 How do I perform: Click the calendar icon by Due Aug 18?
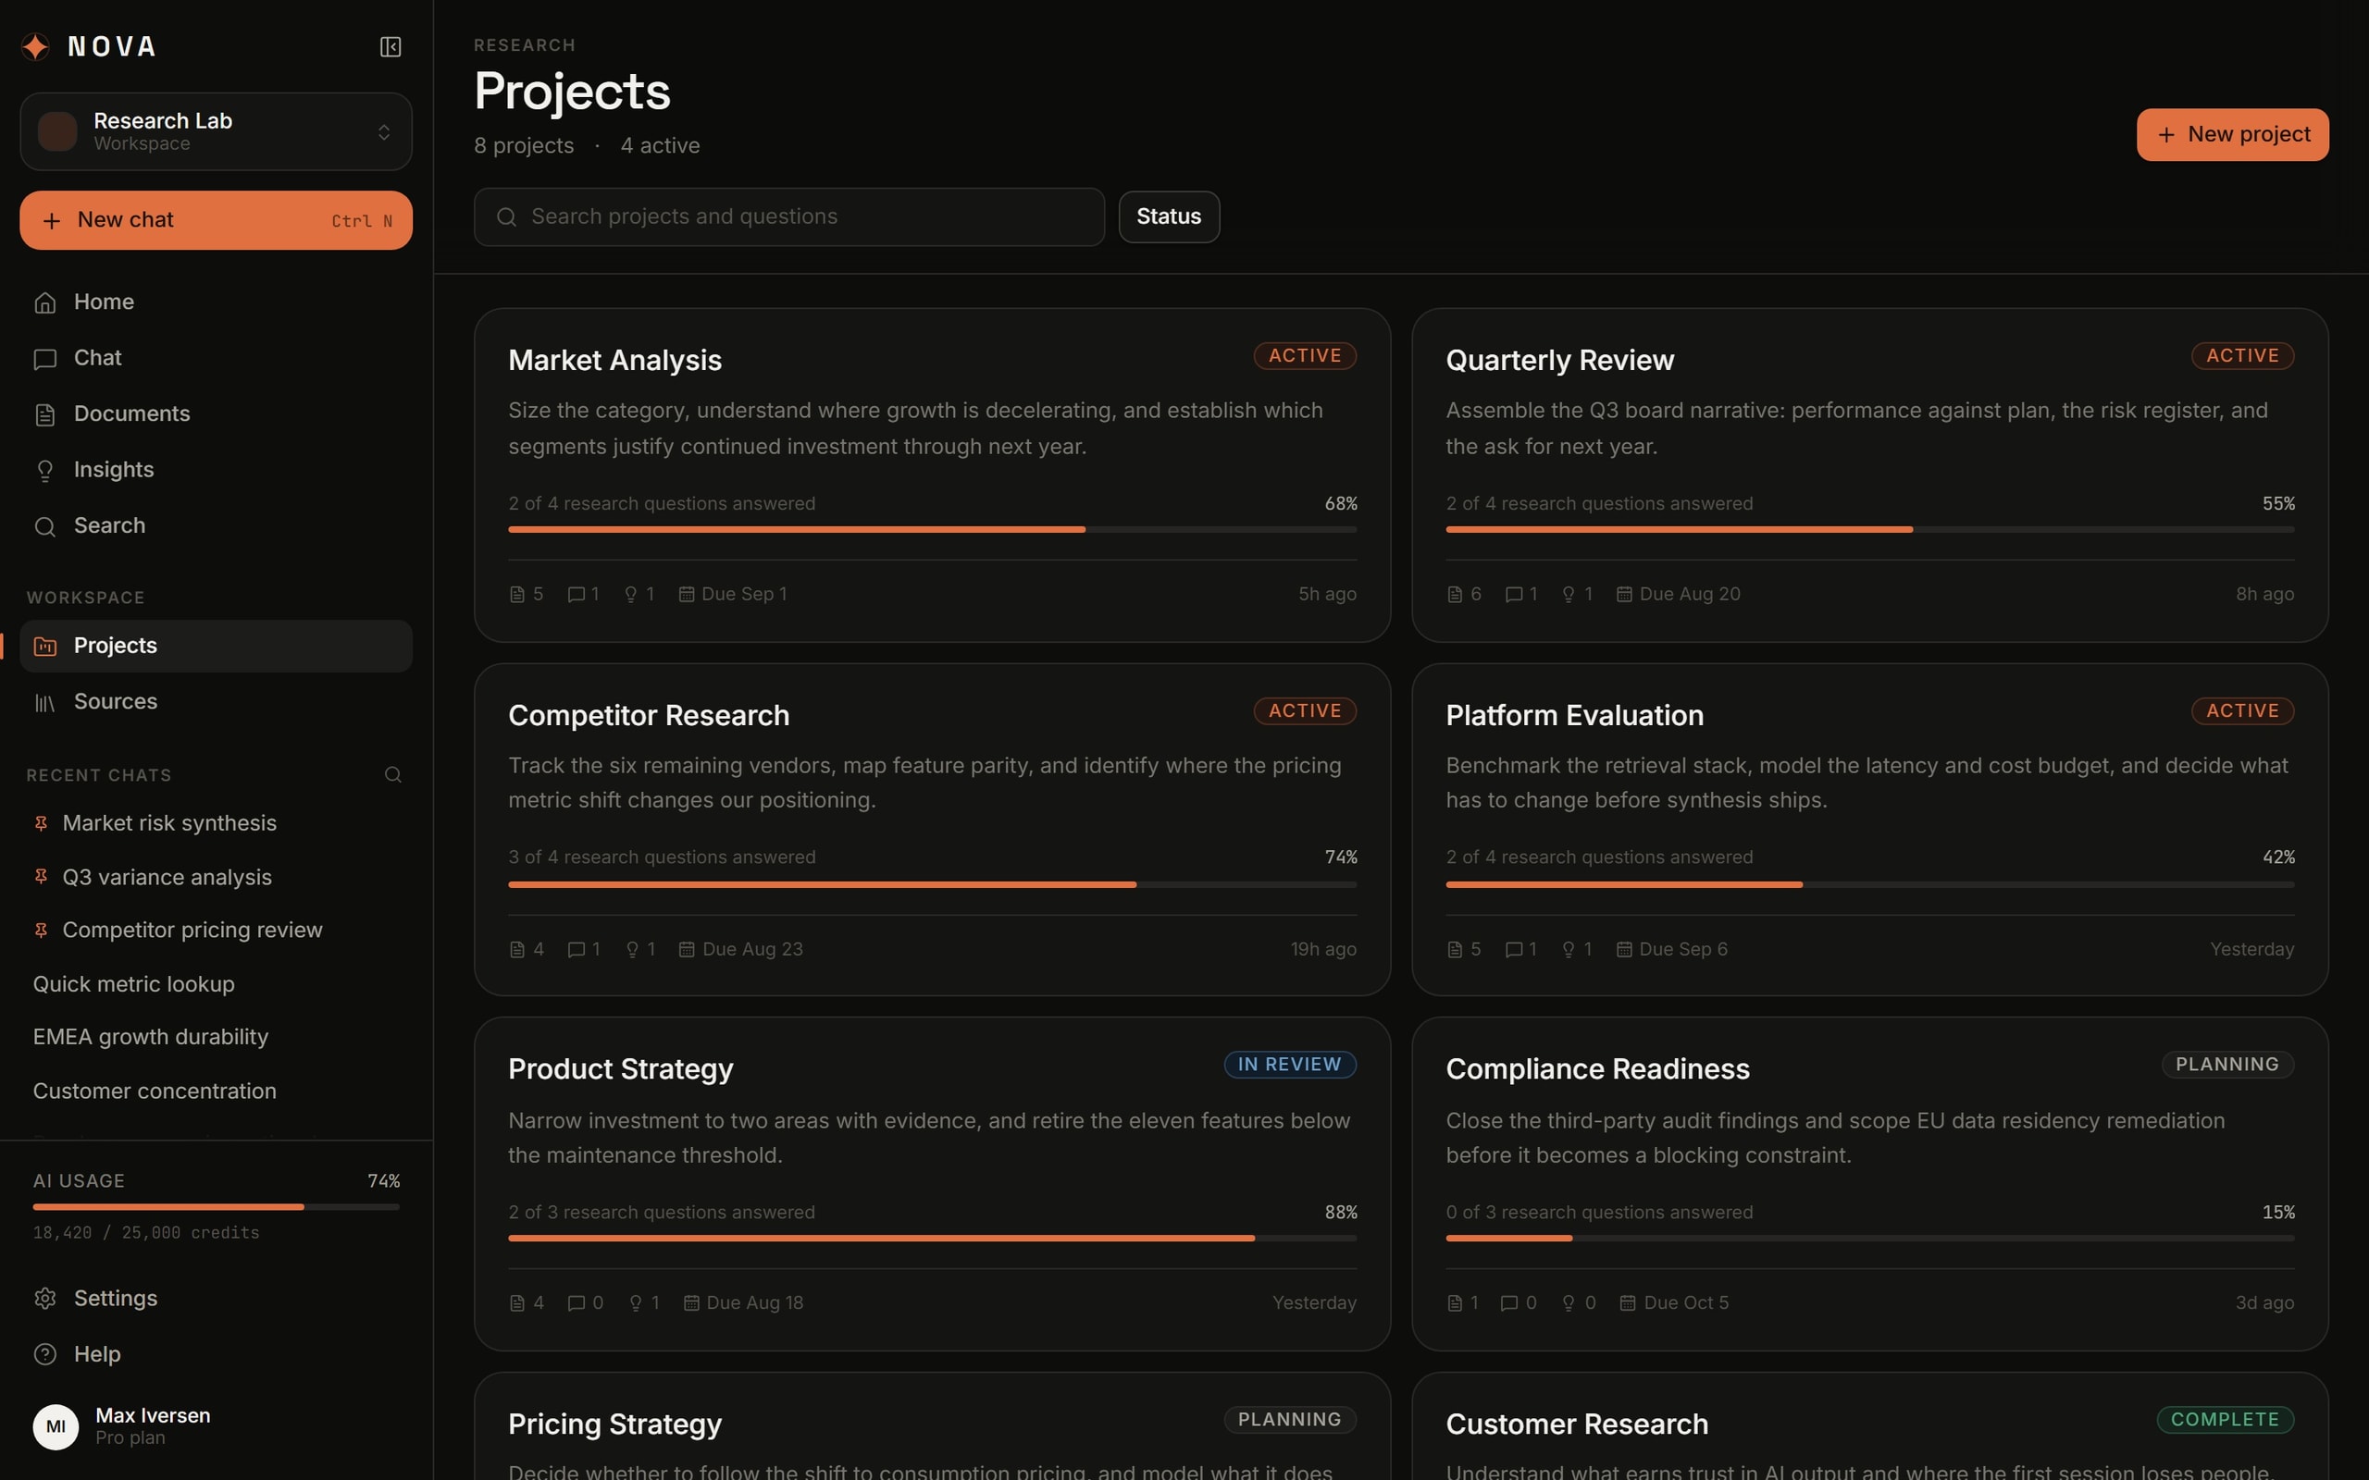pos(691,1302)
